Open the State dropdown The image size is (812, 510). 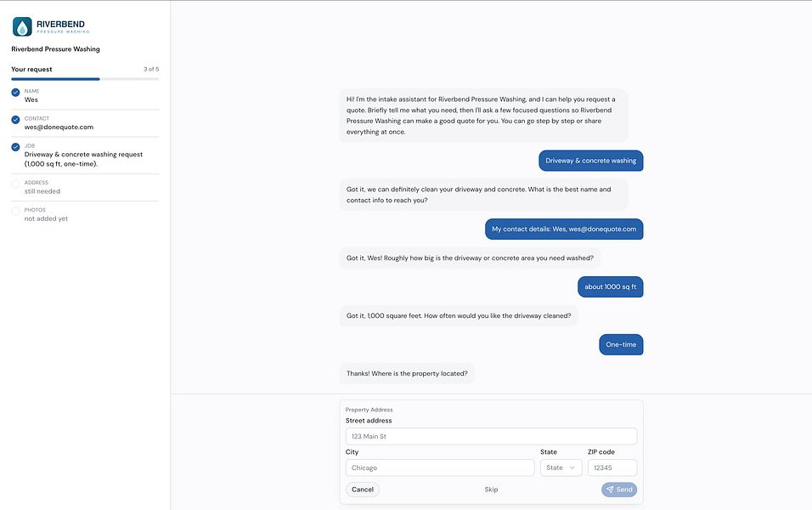point(561,467)
